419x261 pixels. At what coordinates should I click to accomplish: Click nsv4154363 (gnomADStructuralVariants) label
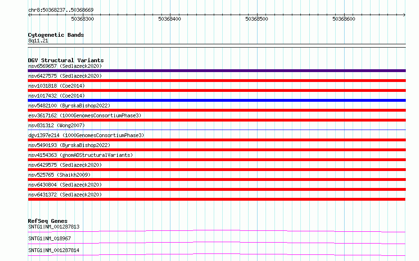tap(81, 155)
